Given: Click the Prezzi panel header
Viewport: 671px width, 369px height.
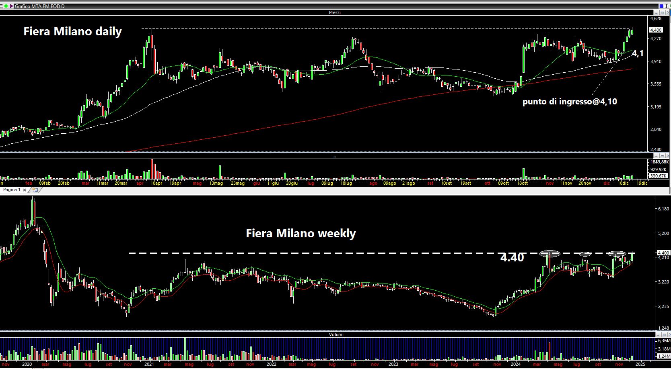Looking at the screenshot, I should pos(335,12).
